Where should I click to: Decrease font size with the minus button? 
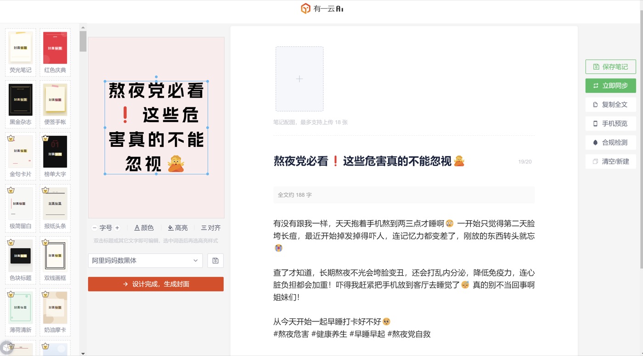point(95,228)
